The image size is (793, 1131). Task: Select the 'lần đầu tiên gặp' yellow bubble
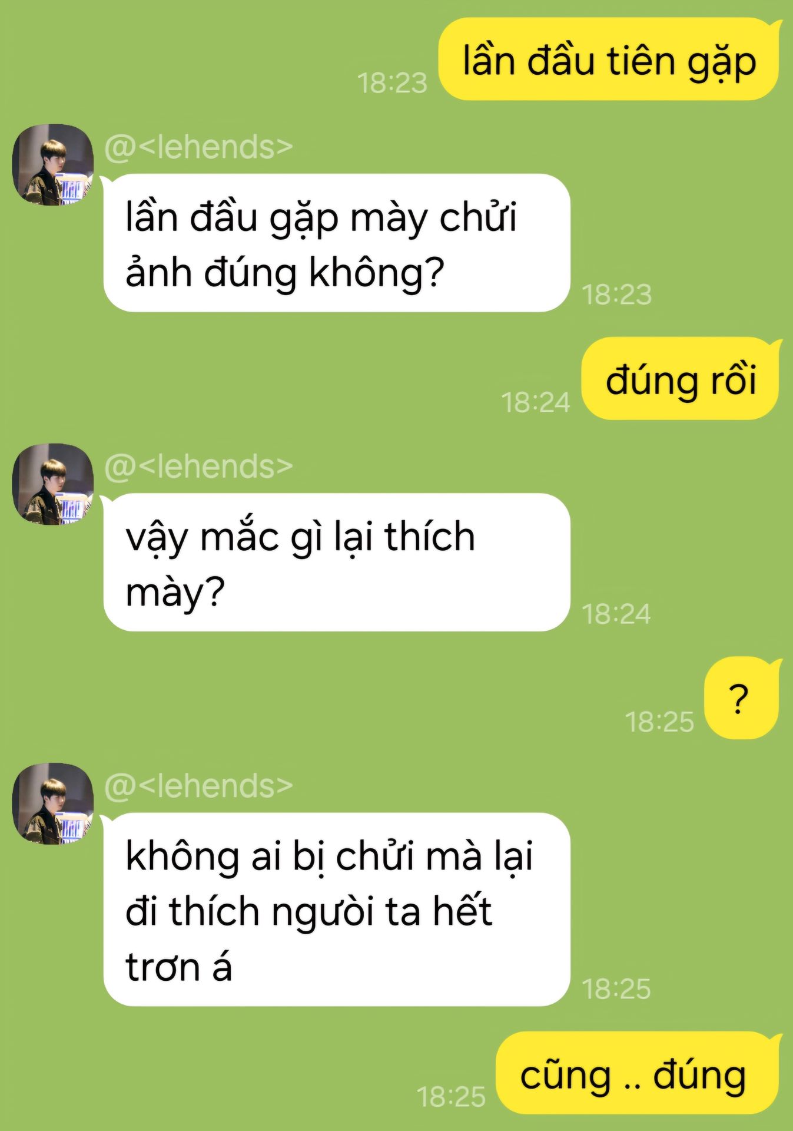610,59
